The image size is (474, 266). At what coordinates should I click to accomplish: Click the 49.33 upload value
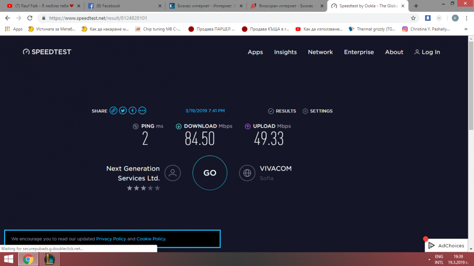coord(269,138)
